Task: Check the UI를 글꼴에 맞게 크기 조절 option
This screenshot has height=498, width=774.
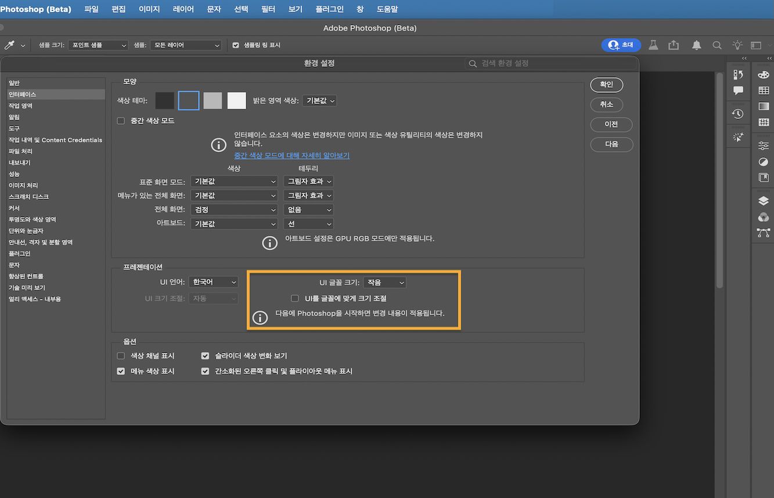Action: 294,298
